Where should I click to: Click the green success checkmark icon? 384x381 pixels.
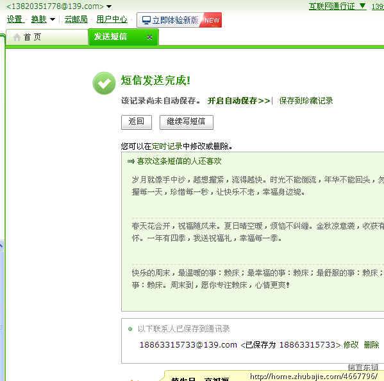[104, 84]
